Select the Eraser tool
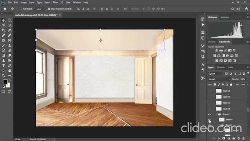Image resolution: width=250 pixels, height=141 pixels. pos(10,50)
